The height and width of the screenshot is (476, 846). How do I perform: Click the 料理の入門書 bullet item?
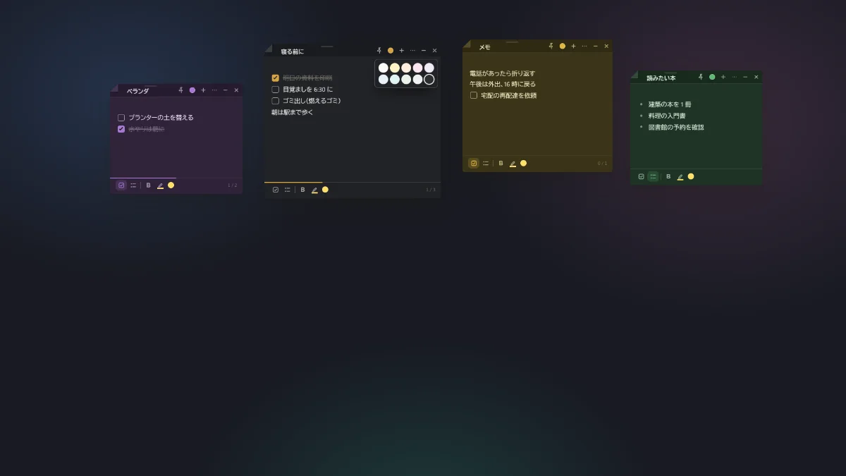tap(667, 116)
